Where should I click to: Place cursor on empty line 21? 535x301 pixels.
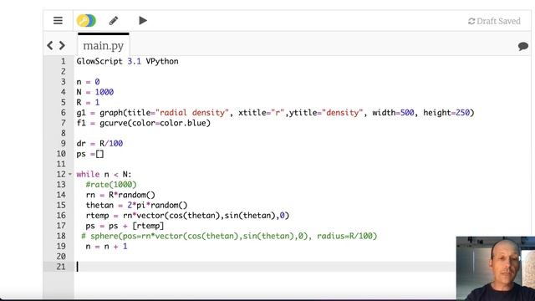[264, 267]
